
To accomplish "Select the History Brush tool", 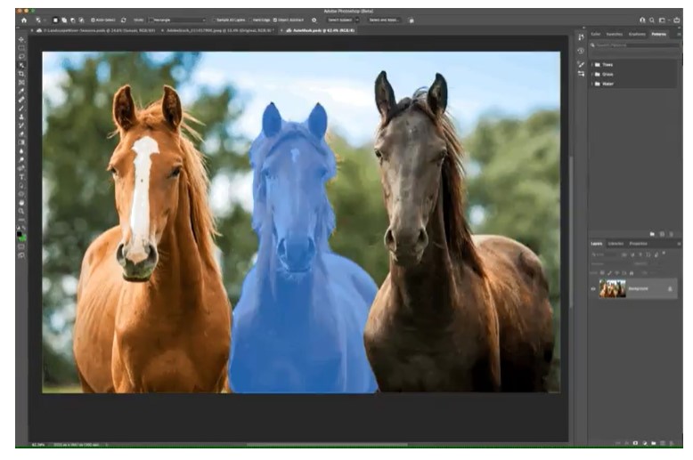I will (21, 125).
